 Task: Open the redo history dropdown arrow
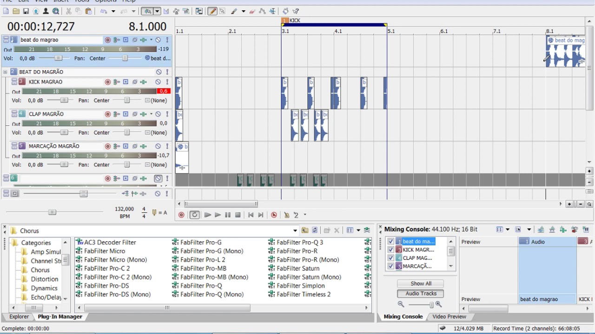133,11
